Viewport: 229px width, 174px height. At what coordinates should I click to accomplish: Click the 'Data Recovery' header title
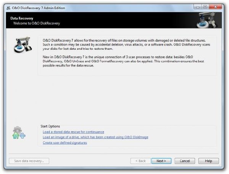(x=22, y=18)
